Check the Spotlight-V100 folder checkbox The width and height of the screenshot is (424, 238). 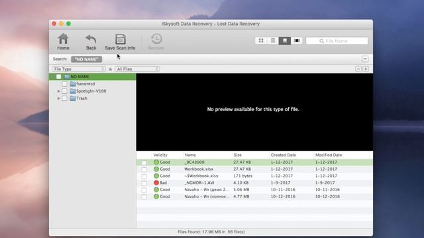[64, 91]
